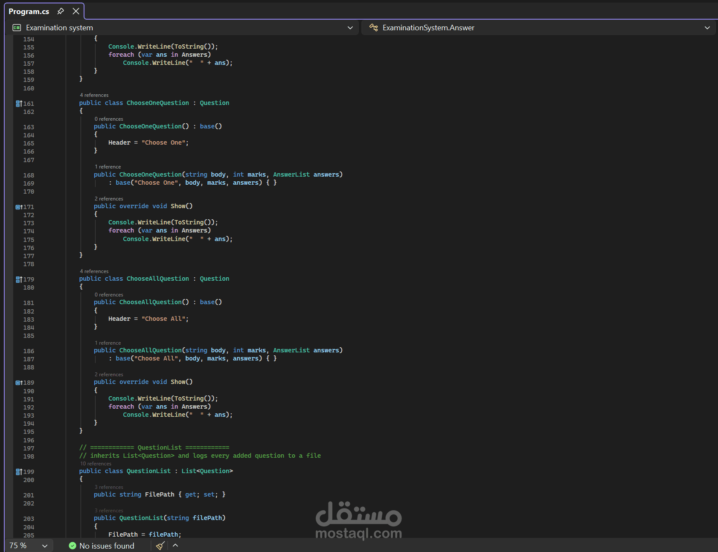The width and height of the screenshot is (718, 552).
Task: Open the Examination system project dropdown
Action: tap(350, 28)
